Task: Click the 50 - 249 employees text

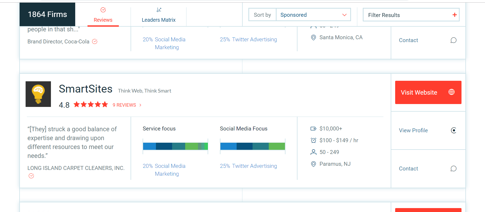Action: 329,152
